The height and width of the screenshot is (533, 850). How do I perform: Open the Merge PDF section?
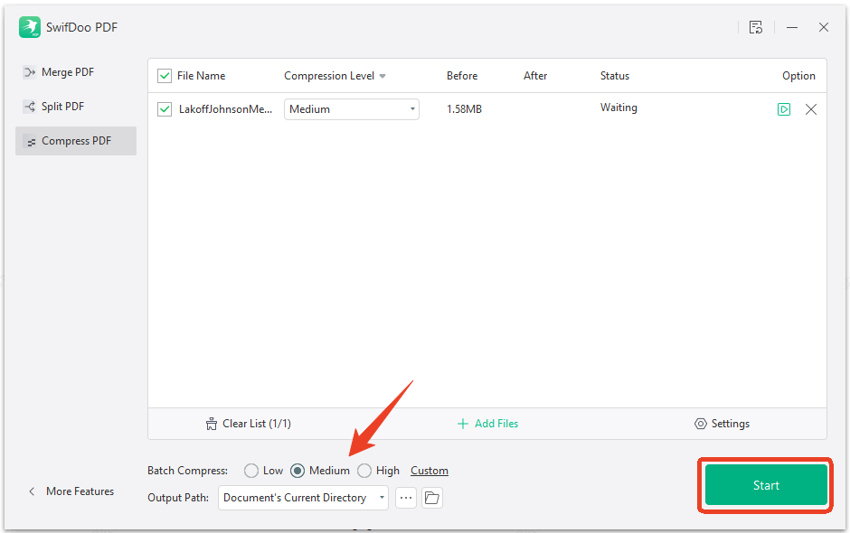click(x=75, y=72)
